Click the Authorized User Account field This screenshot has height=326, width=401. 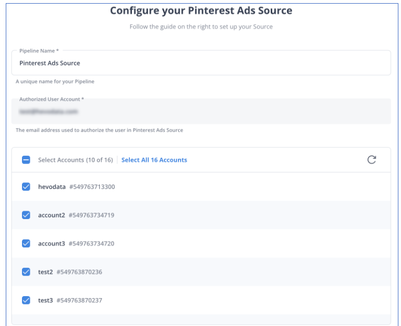(201, 112)
